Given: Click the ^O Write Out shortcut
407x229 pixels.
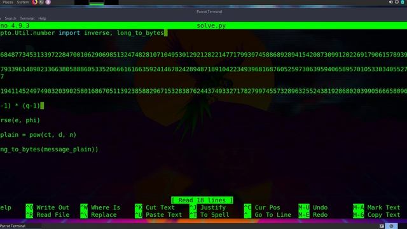Looking at the screenshot, I should tap(48, 207).
